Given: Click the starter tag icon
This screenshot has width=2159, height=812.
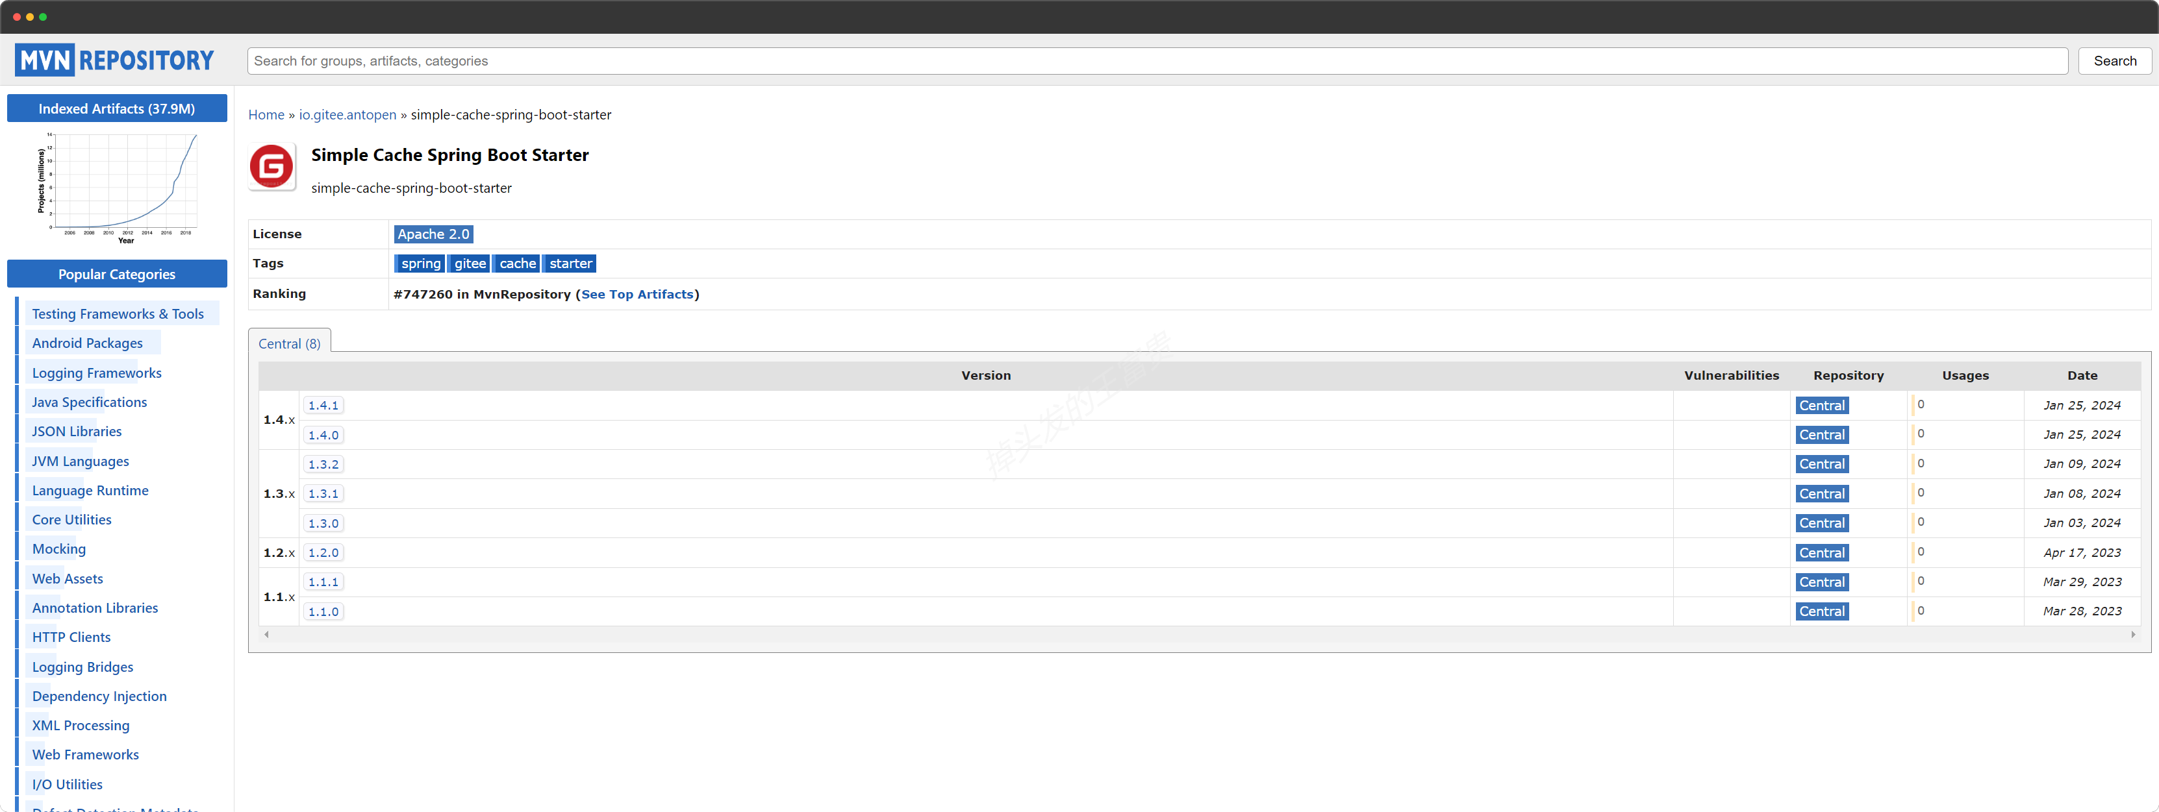Looking at the screenshot, I should pos(572,263).
